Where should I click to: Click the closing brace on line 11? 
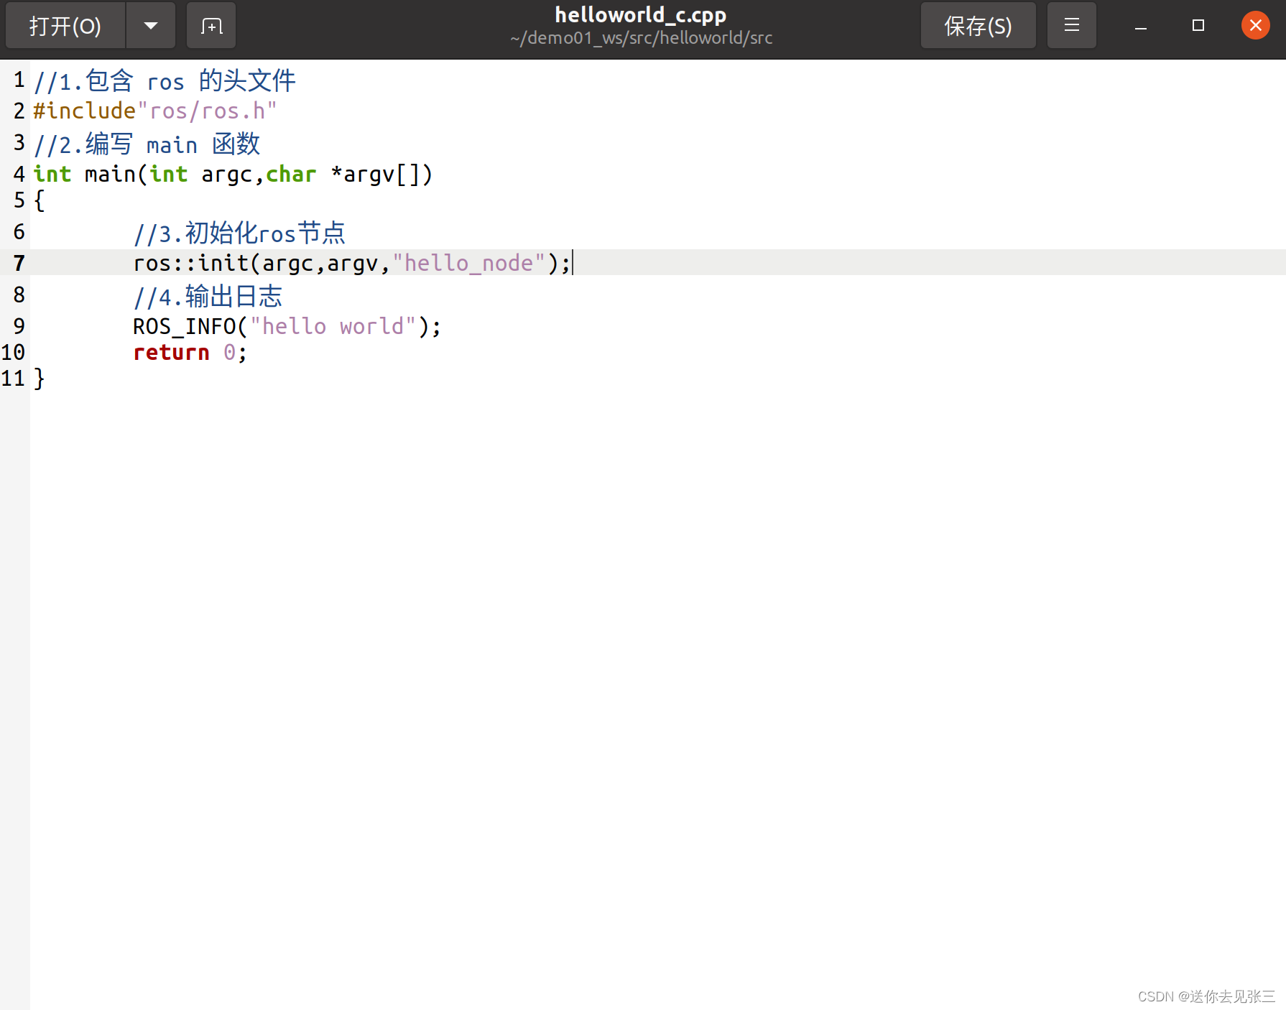40,379
